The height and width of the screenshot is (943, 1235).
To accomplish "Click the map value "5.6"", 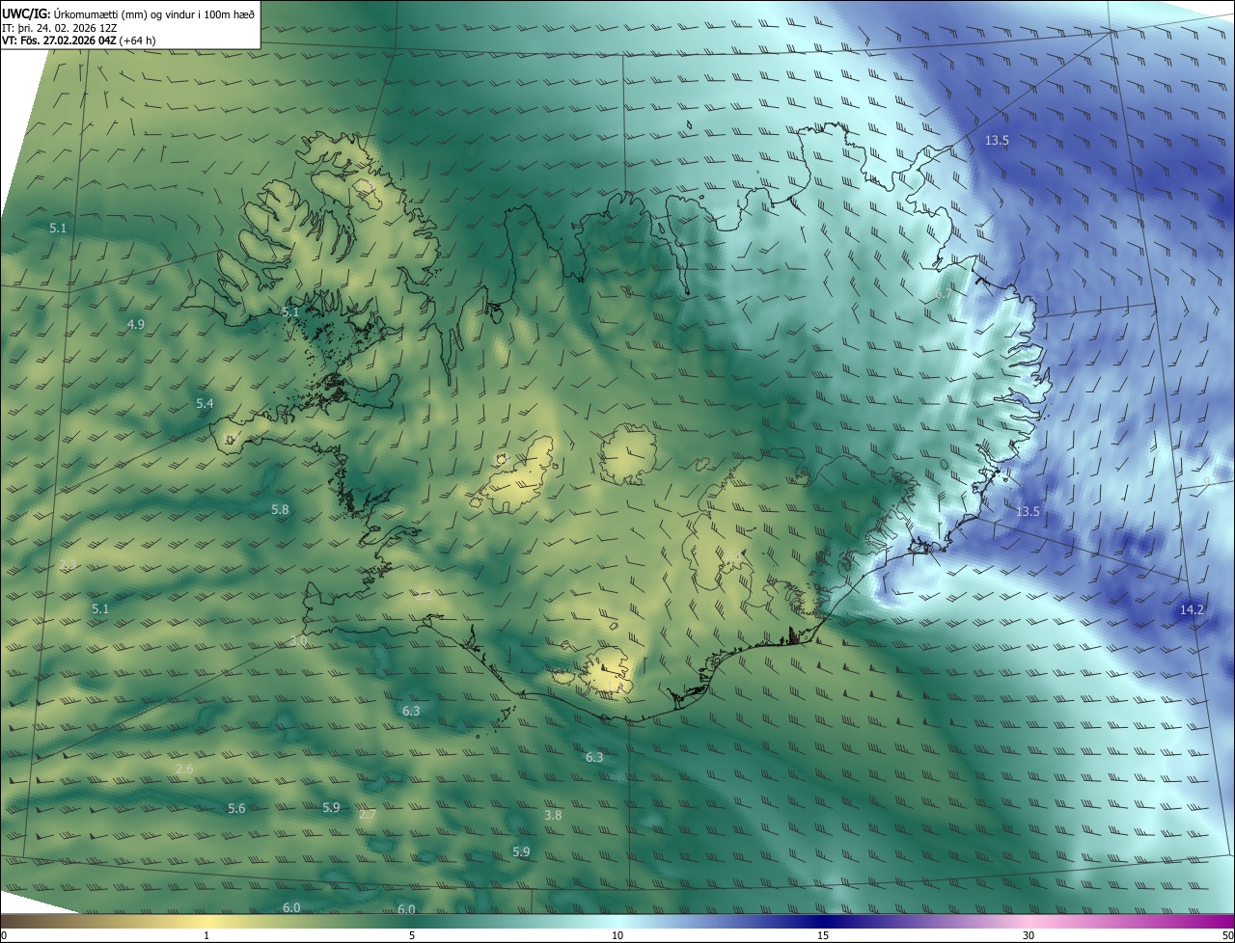I will click(236, 808).
